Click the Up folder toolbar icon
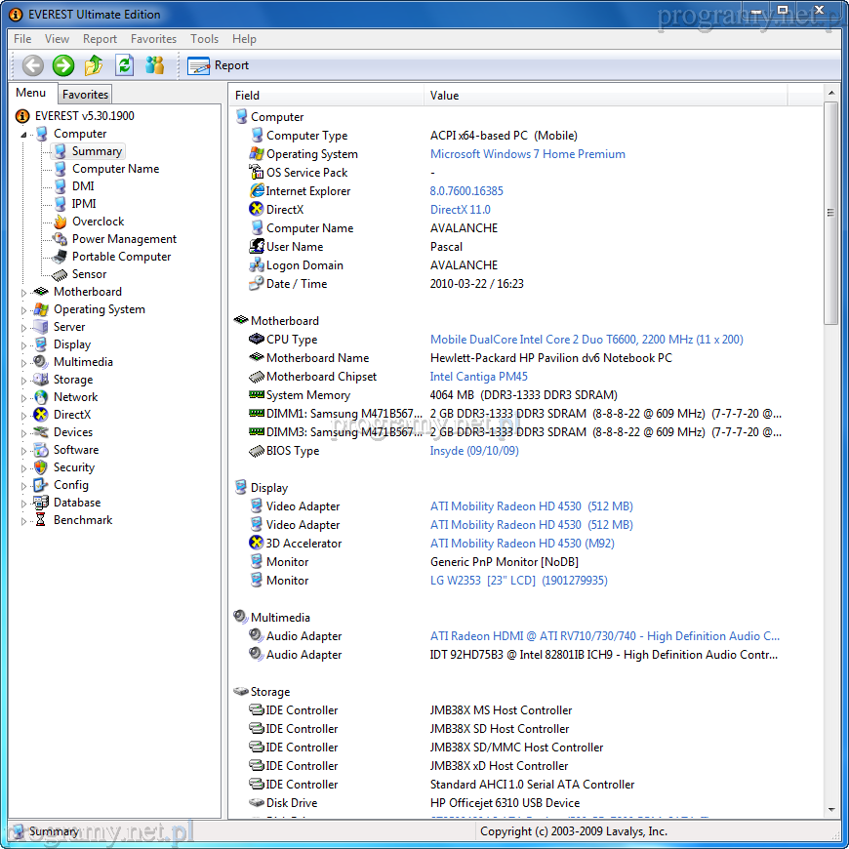The image size is (849, 849). click(x=94, y=65)
